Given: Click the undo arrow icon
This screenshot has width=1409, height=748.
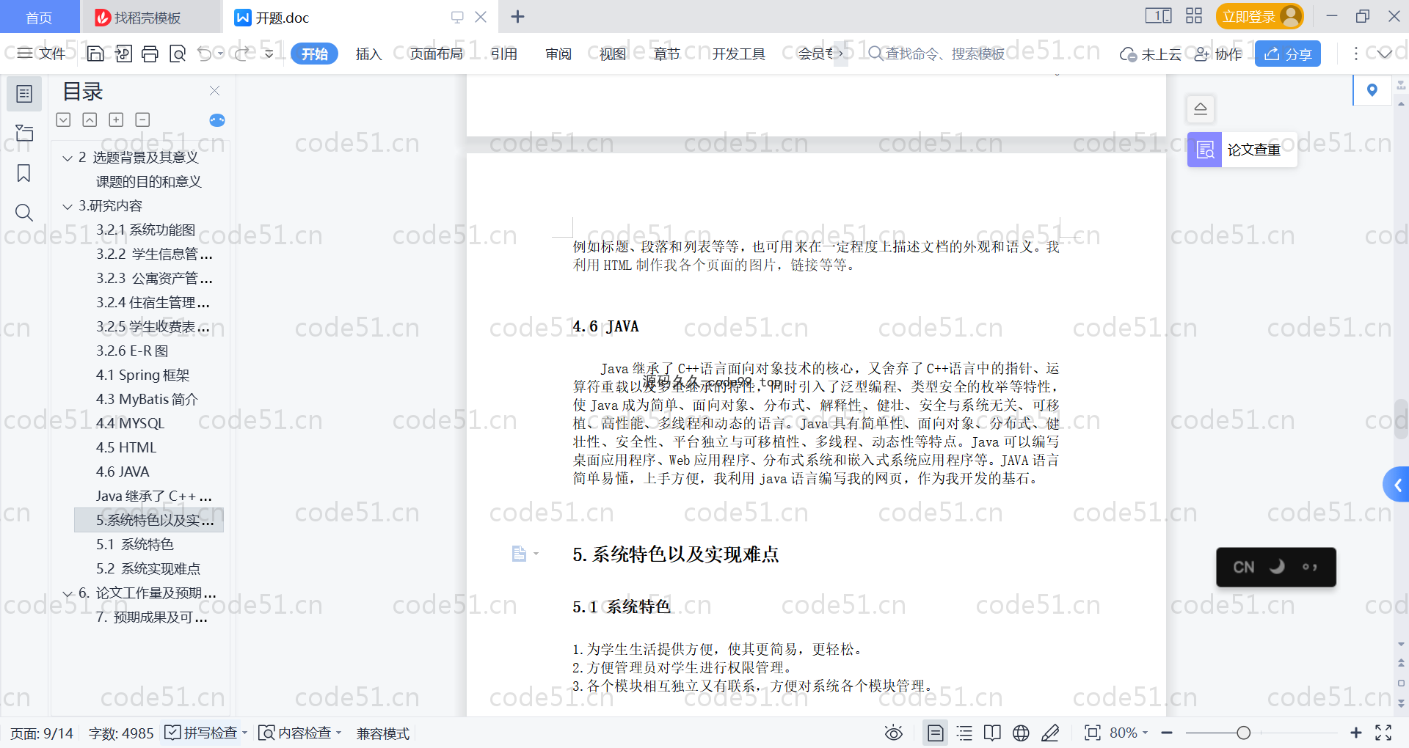Looking at the screenshot, I should [205, 54].
